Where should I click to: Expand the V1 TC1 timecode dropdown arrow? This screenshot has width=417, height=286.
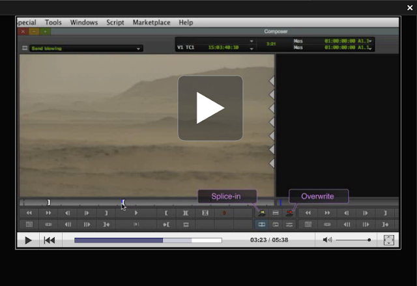[x=252, y=49]
